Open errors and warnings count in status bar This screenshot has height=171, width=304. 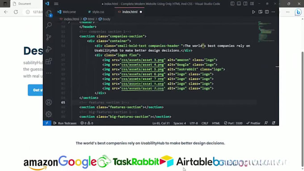(x=87, y=123)
